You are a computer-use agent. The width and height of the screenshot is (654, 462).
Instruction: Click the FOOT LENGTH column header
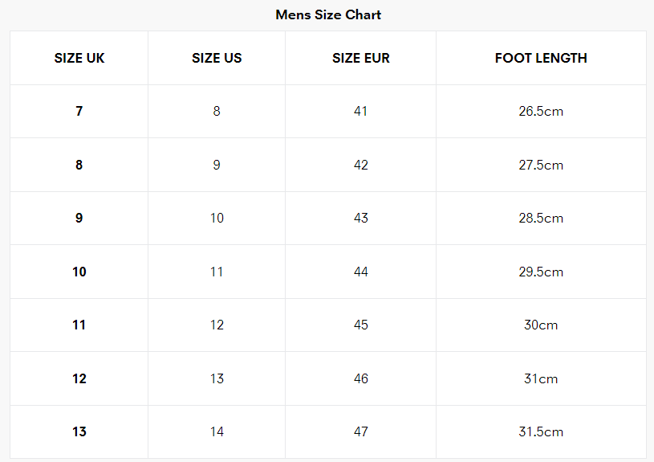[541, 58]
